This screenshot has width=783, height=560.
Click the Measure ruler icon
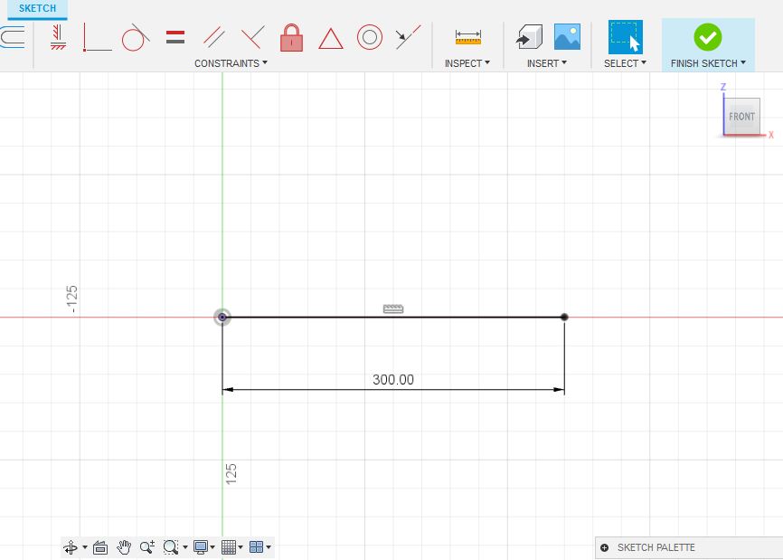(x=468, y=37)
